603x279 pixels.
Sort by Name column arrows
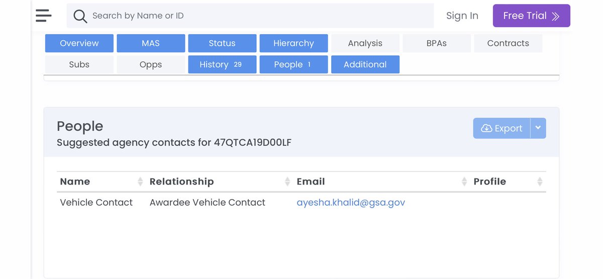tap(140, 181)
